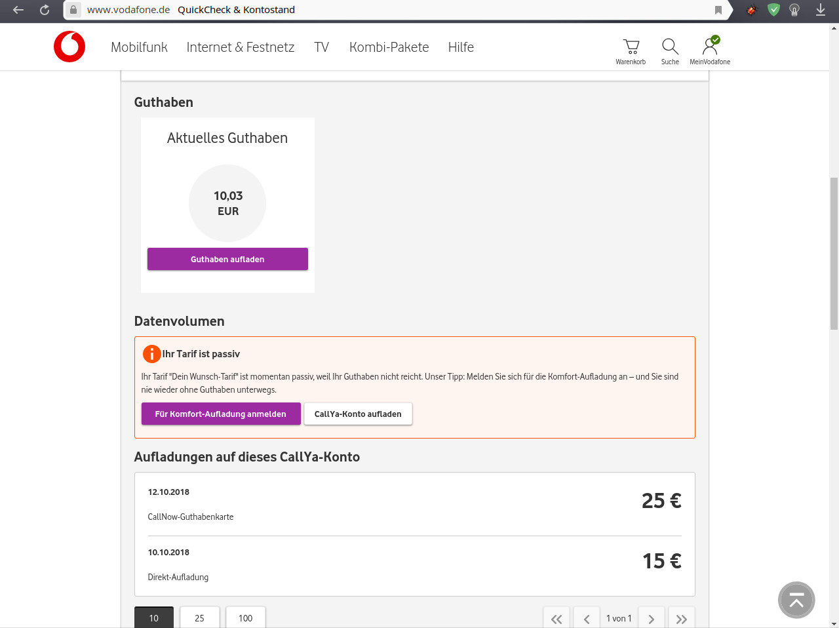Show 100 entries per page
This screenshot has height=628, width=839.
click(246, 618)
